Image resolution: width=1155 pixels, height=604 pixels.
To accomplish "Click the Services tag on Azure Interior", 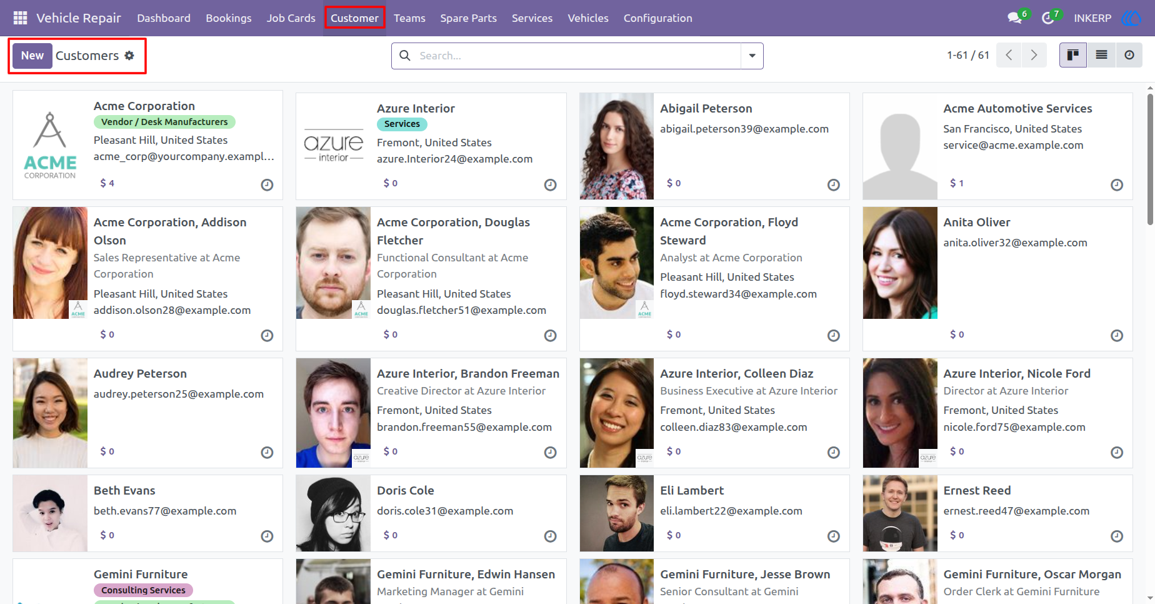I will click(402, 124).
